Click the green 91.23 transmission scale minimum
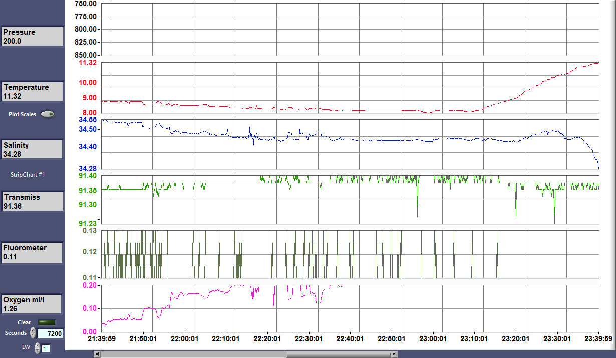This screenshot has height=358, width=616. point(87,224)
